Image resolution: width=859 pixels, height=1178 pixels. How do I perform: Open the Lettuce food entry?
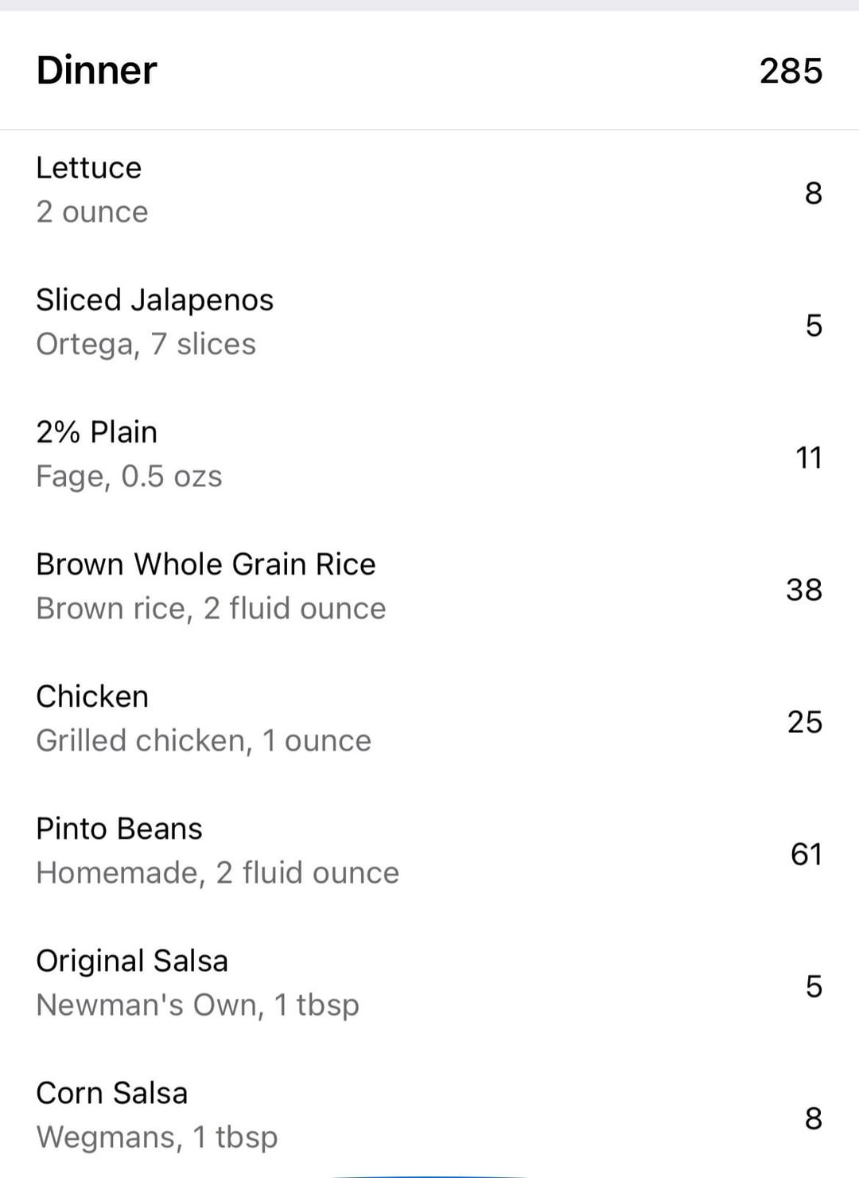429,191
